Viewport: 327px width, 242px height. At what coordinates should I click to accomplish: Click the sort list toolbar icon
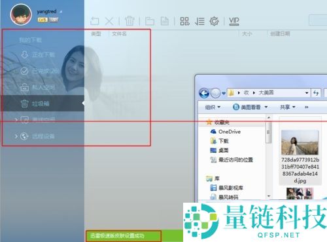pyautogui.click(x=199, y=21)
